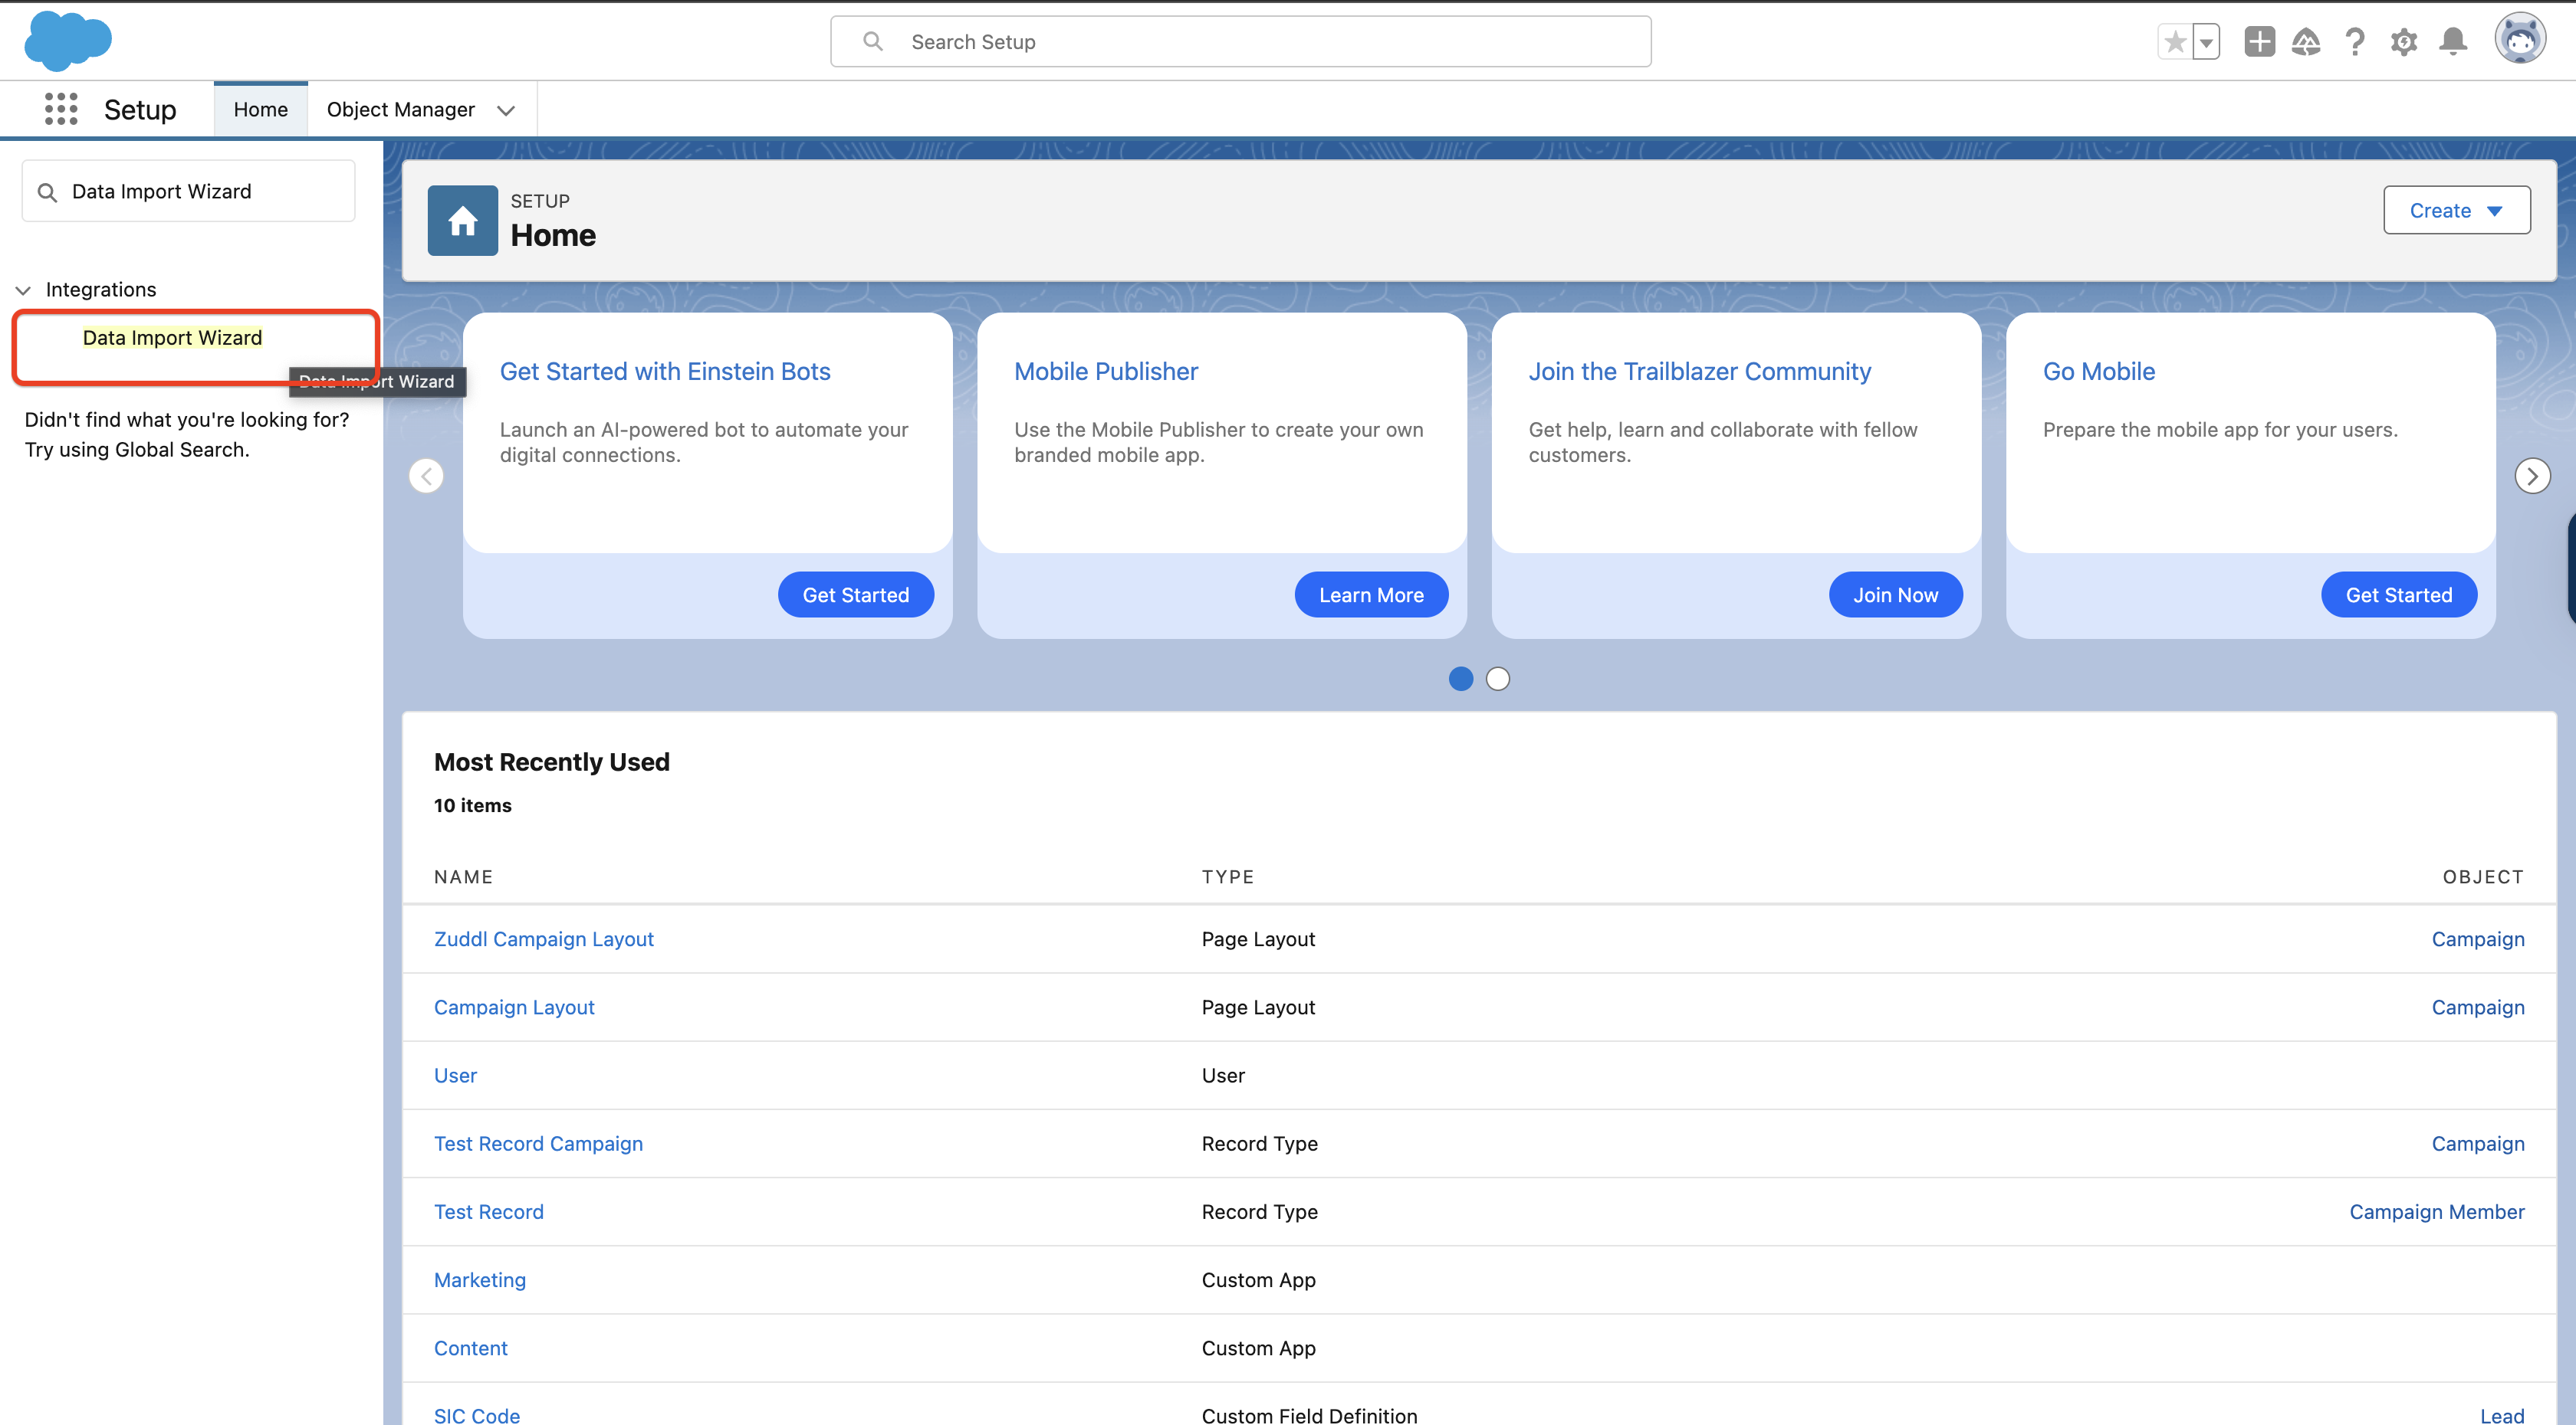
Task: Open Data Import Wizard in sidebar
Action: coord(172,338)
